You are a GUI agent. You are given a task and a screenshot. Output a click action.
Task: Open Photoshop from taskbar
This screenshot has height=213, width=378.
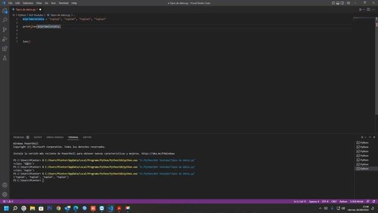point(50,208)
